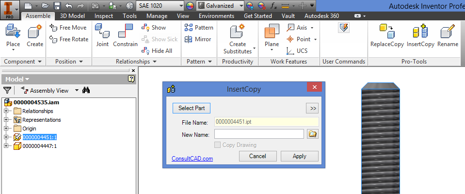The height and width of the screenshot is (194, 465).
Task: Click the Rename Pro-Tool
Action: 448,35
